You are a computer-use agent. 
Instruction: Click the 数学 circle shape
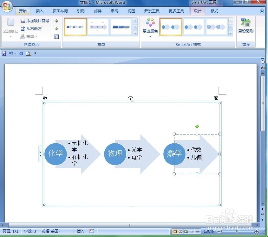[174, 154]
